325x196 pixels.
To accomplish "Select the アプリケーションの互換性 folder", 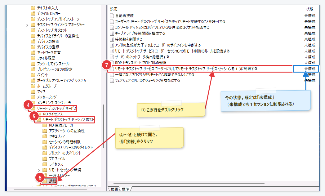I will pyautogui.click(x=67, y=131).
